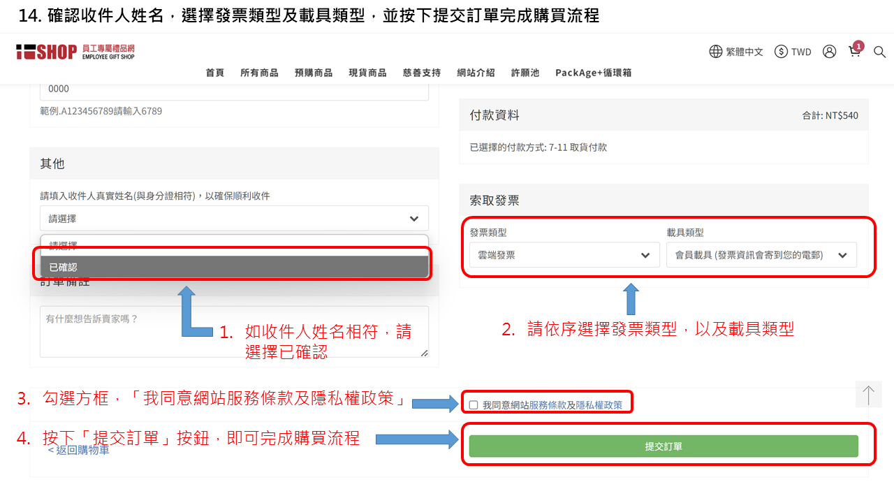Open the user account icon
This screenshot has height=503, width=894.
tap(829, 52)
